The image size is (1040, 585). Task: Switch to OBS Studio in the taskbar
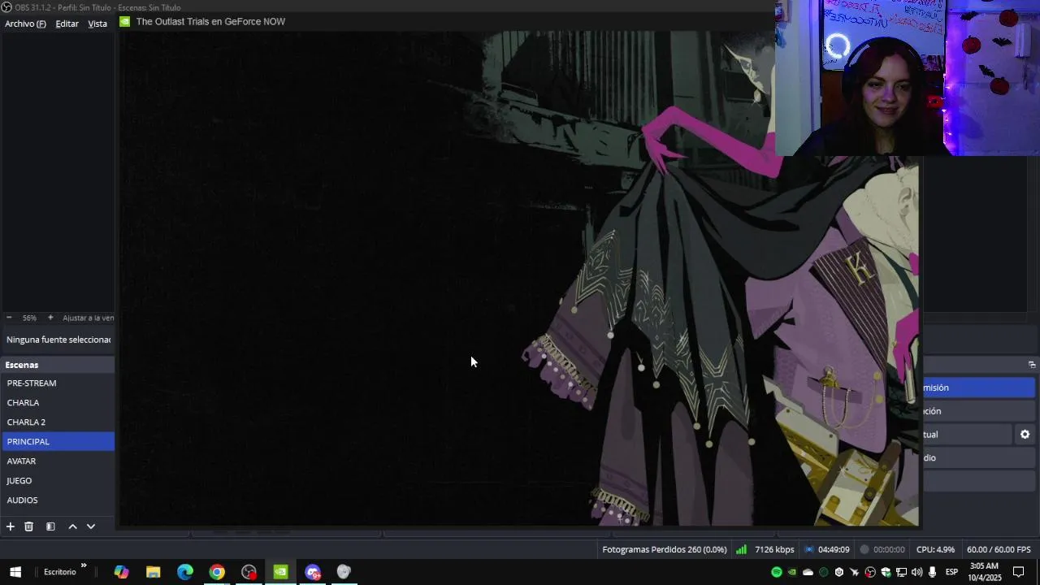click(249, 572)
